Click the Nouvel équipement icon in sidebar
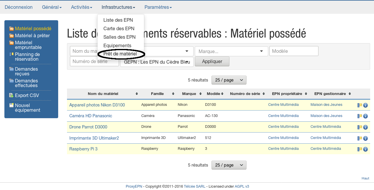This screenshot has width=374, height=190. (11, 105)
